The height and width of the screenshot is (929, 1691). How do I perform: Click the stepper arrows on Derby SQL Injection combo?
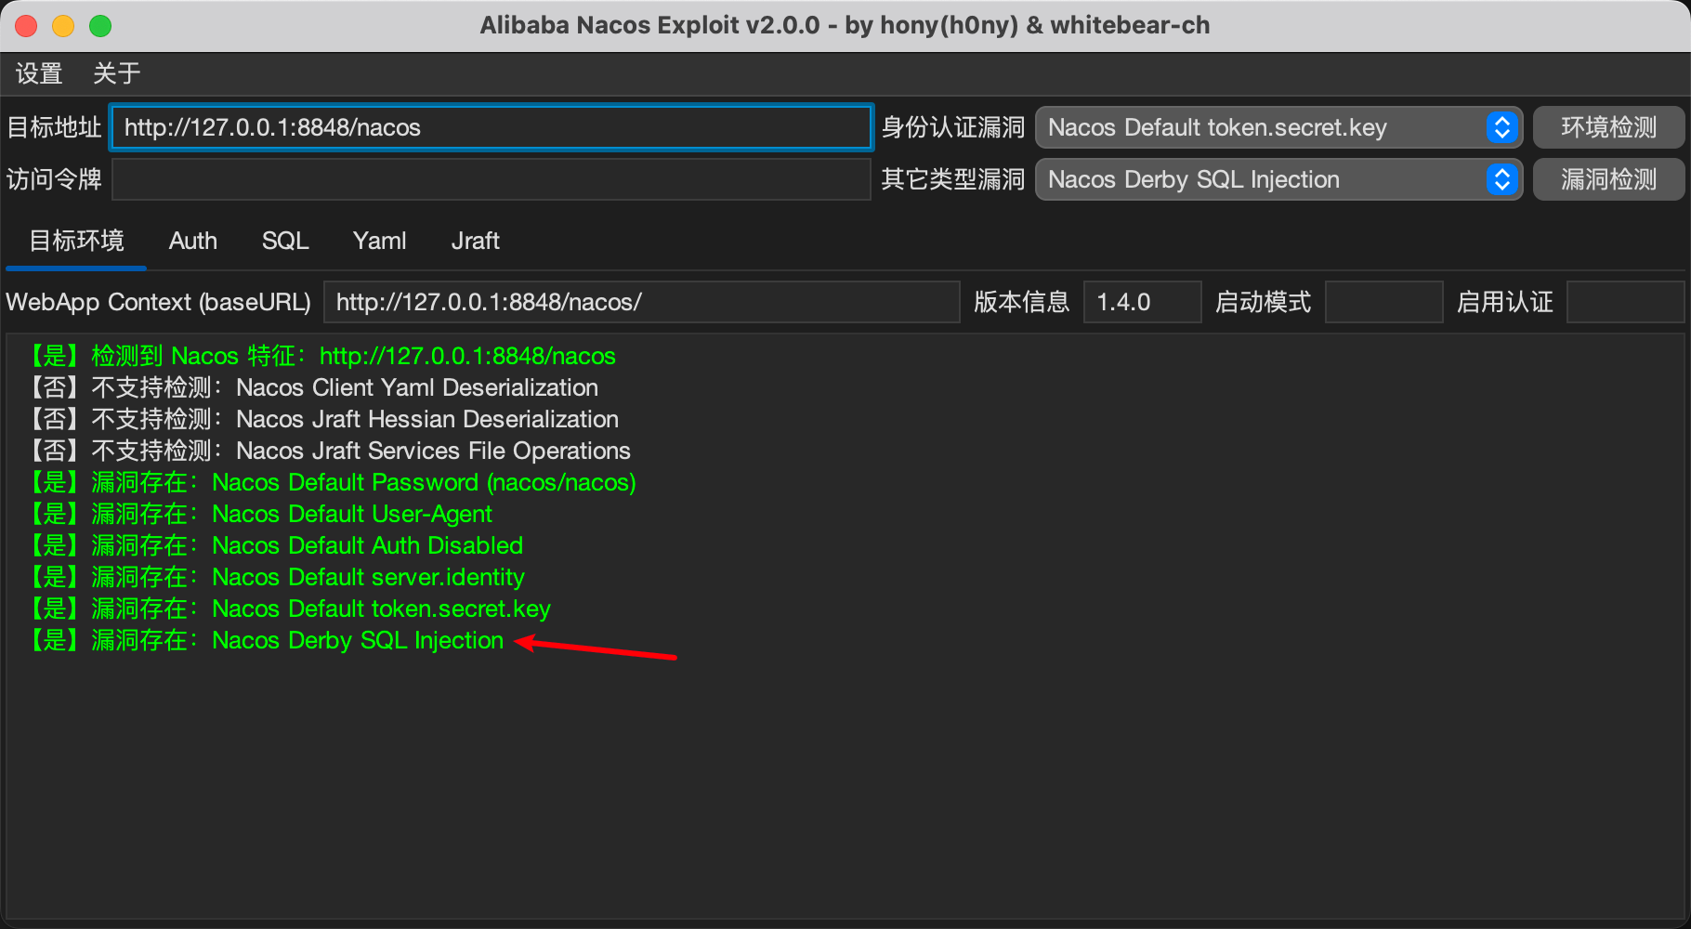coord(1501,179)
